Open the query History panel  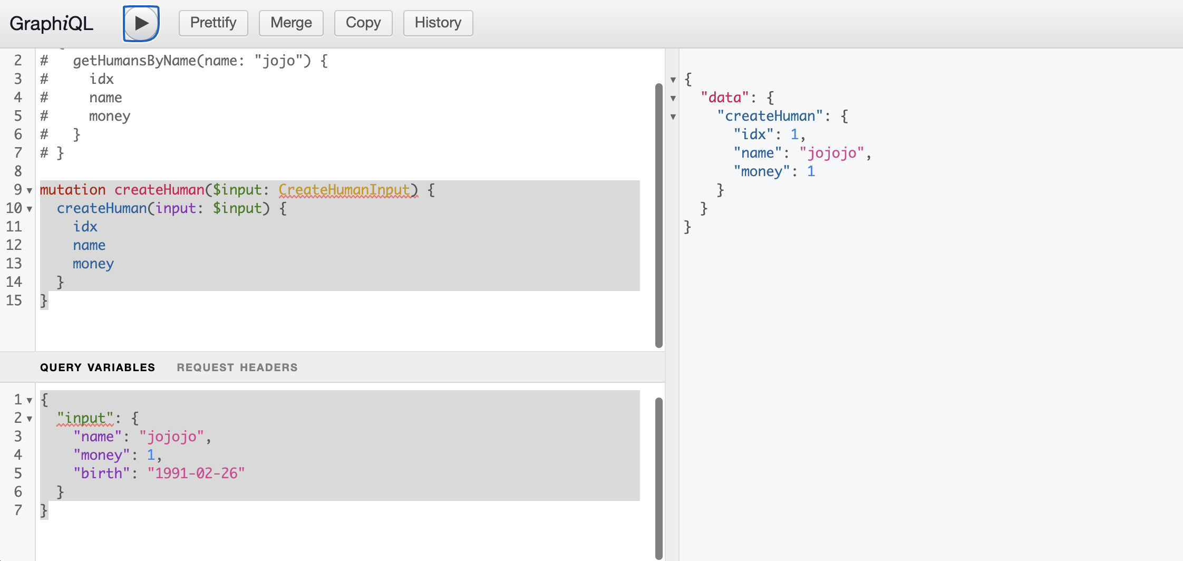click(438, 23)
